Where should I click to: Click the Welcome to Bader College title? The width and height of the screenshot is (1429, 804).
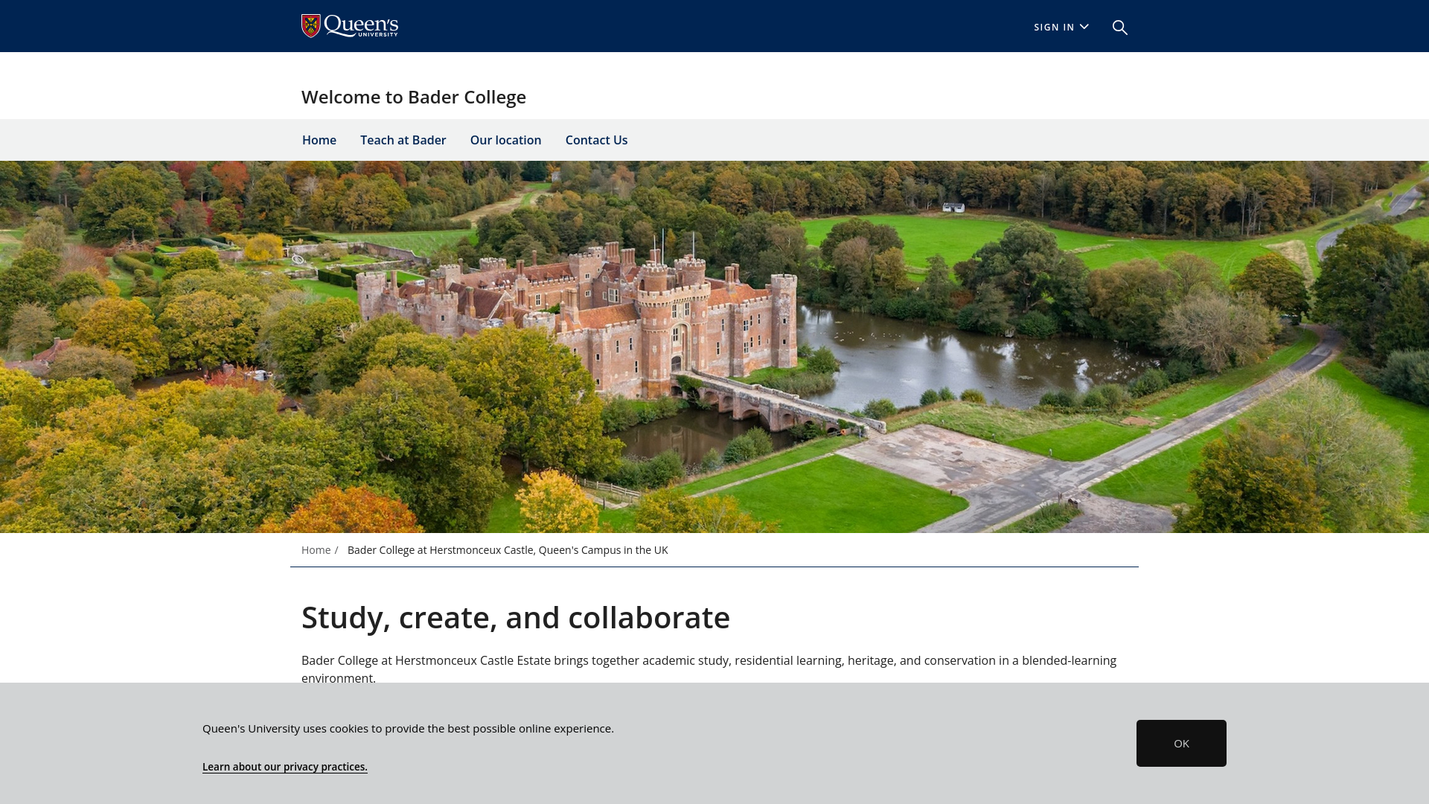pyautogui.click(x=414, y=97)
